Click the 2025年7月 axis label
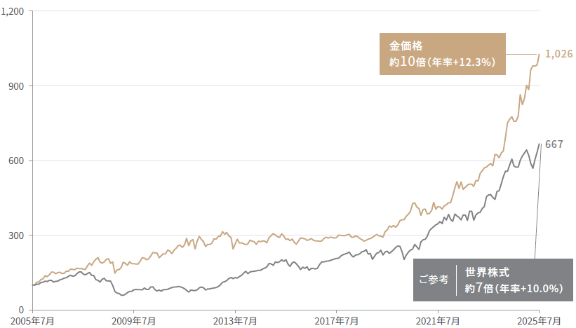This screenshot has width=576, height=328. pos(539,320)
